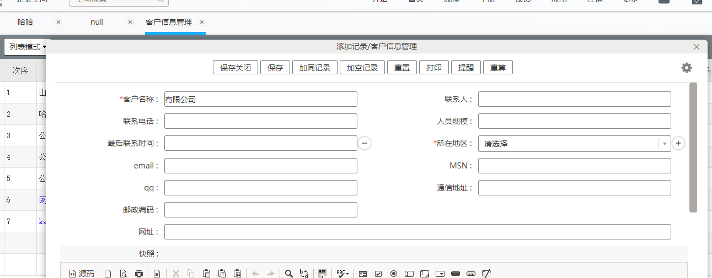The width and height of the screenshot is (712, 278).
Task: Focus the 最后联系时间 input field
Action: [x=261, y=143]
